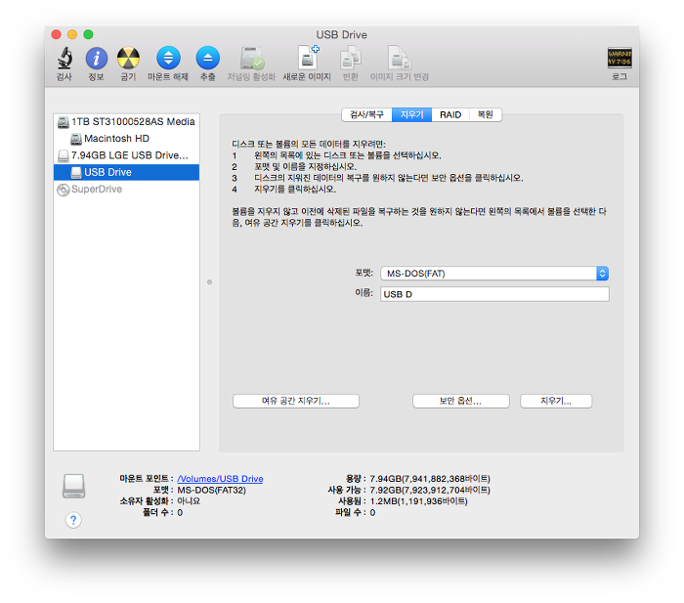Image resolution: width=684 pixels, height=603 pixels.
Task: Click the green zoom window button
Action: [x=88, y=34]
